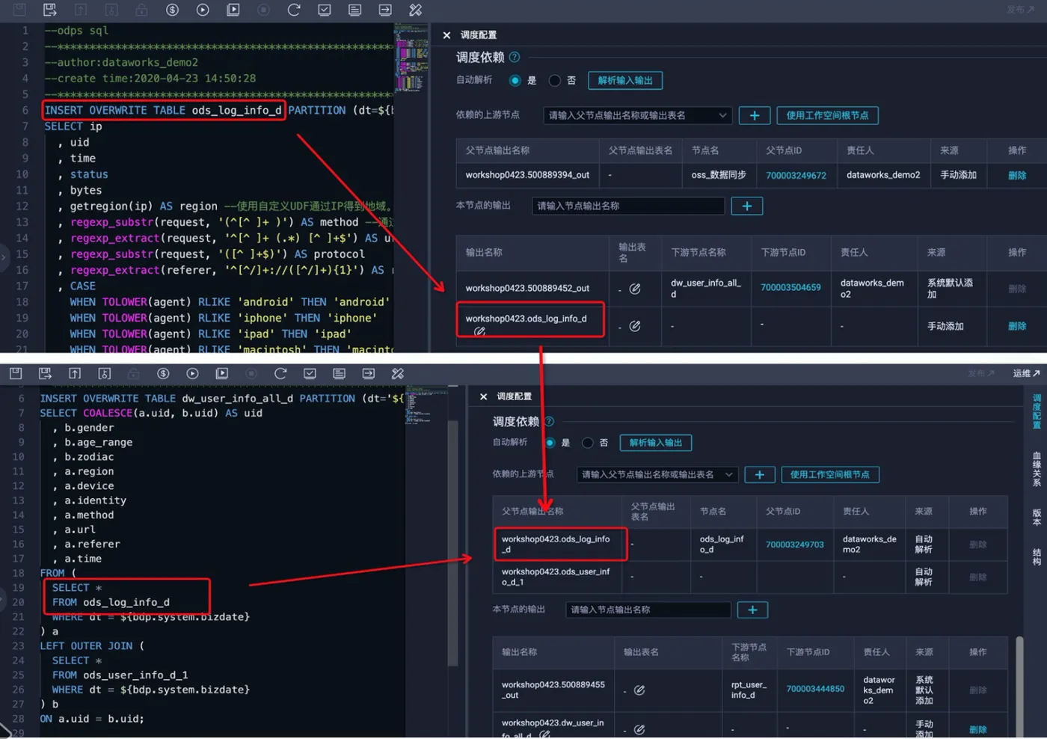This screenshot has height=739, width=1047.
Task: Click the tools icon in dw_user_info_all_d toolbar
Action: (x=398, y=373)
